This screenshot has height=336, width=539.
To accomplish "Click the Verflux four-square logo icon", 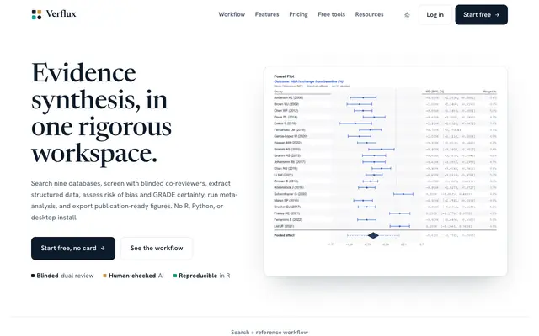I will [x=36, y=14].
